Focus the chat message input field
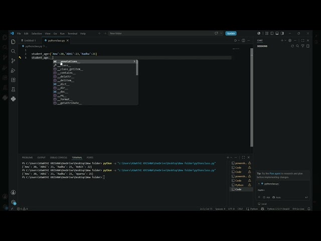Viewport: 321px width, 241px height. 282,190
